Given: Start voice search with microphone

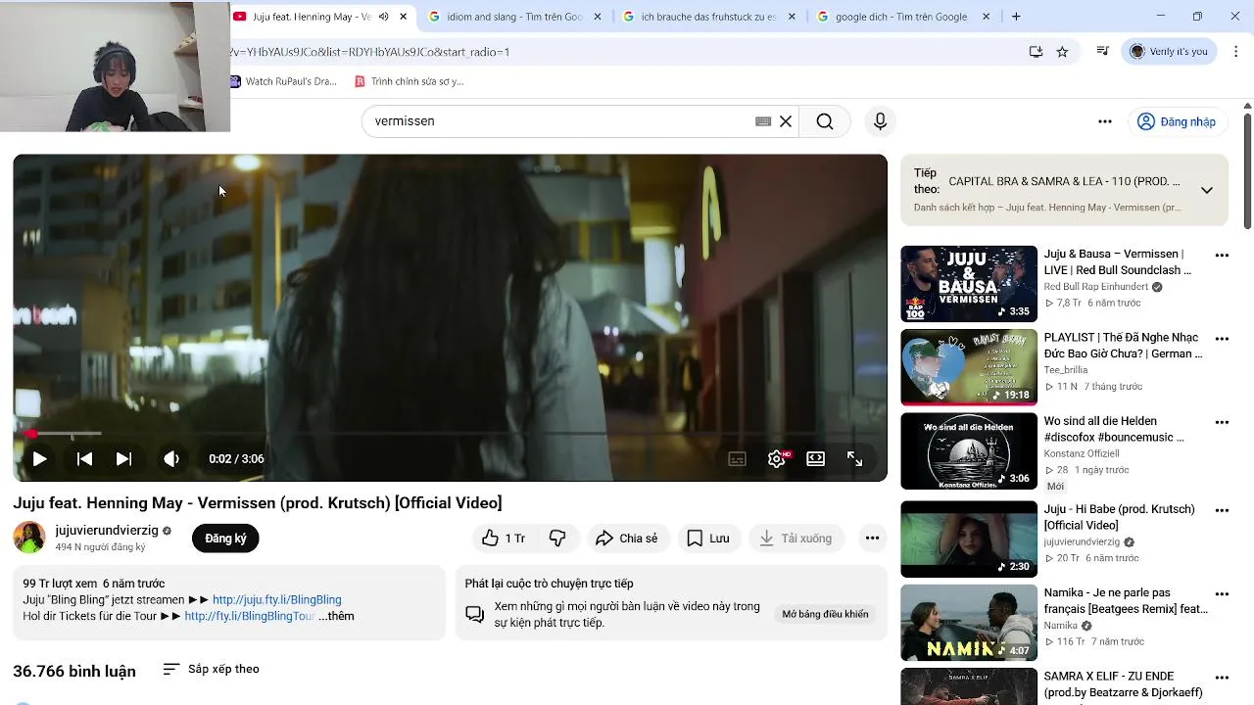Looking at the screenshot, I should click(880, 121).
